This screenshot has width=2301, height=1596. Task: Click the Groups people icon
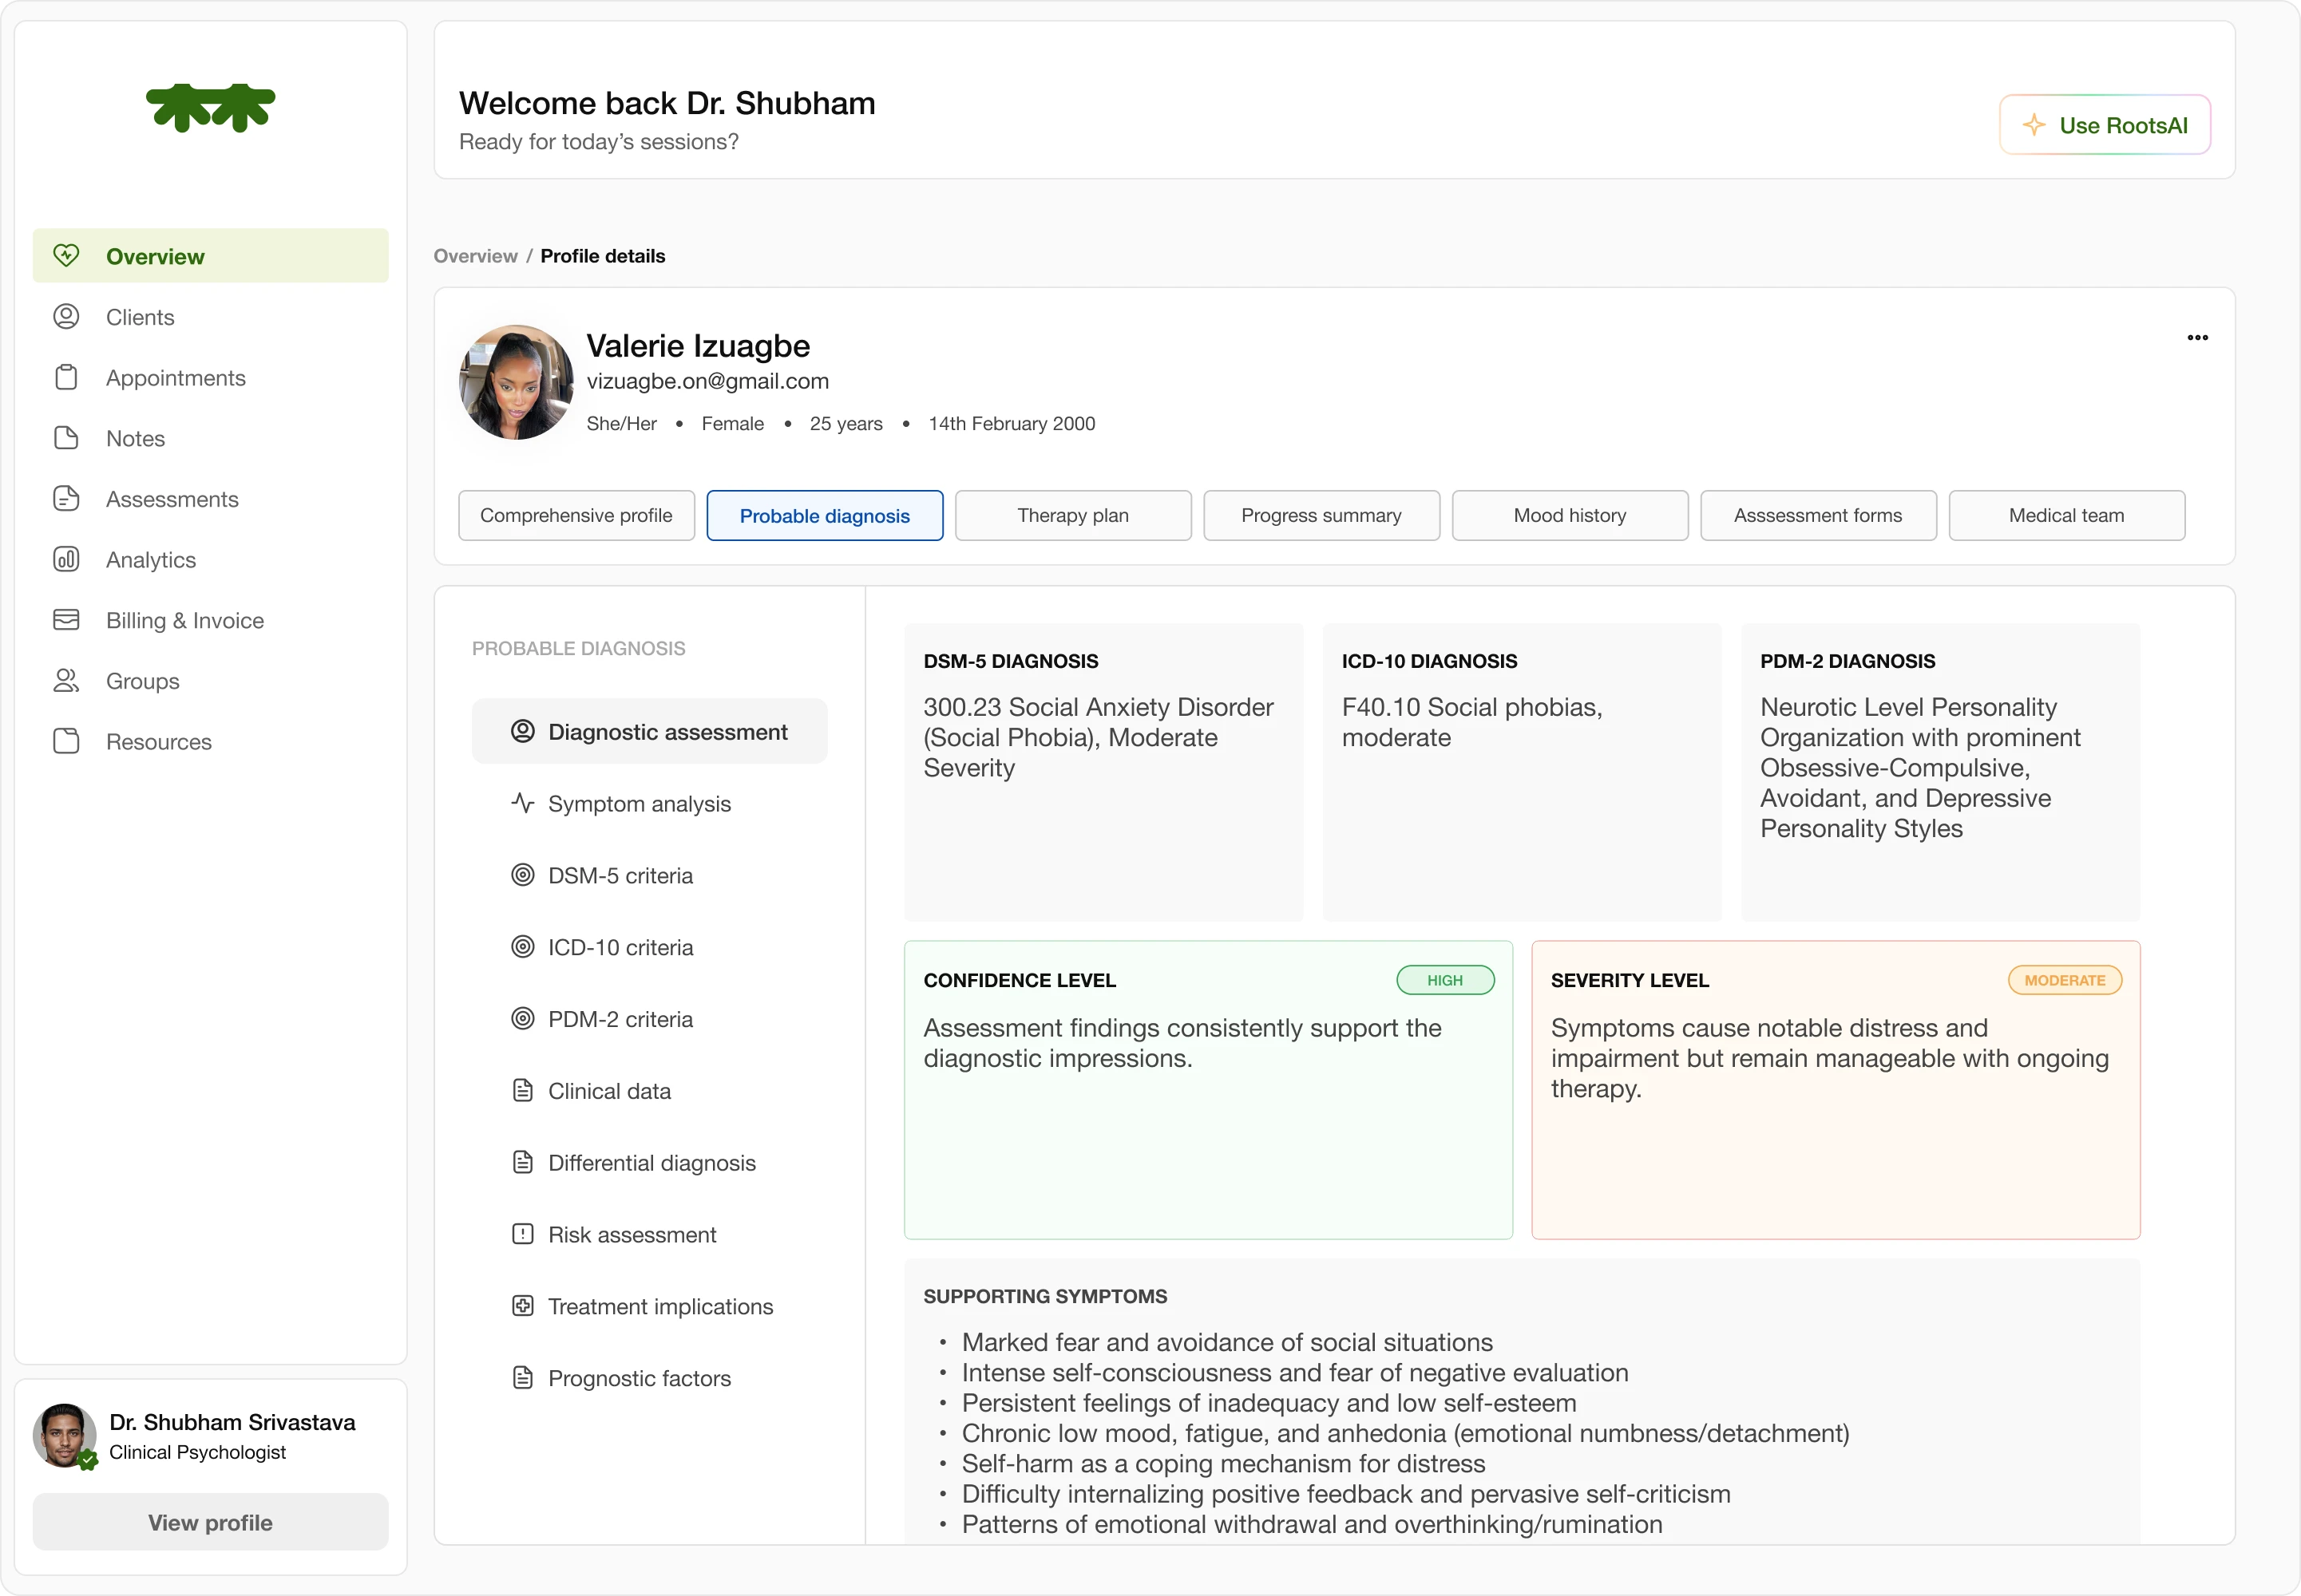tap(66, 681)
